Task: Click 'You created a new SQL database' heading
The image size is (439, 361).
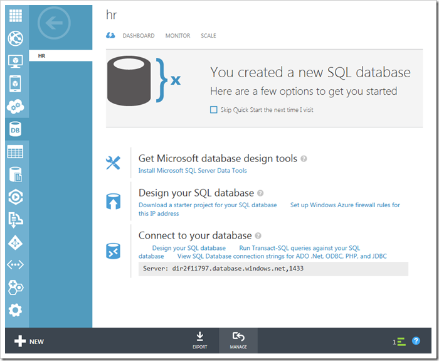Action: (x=310, y=72)
